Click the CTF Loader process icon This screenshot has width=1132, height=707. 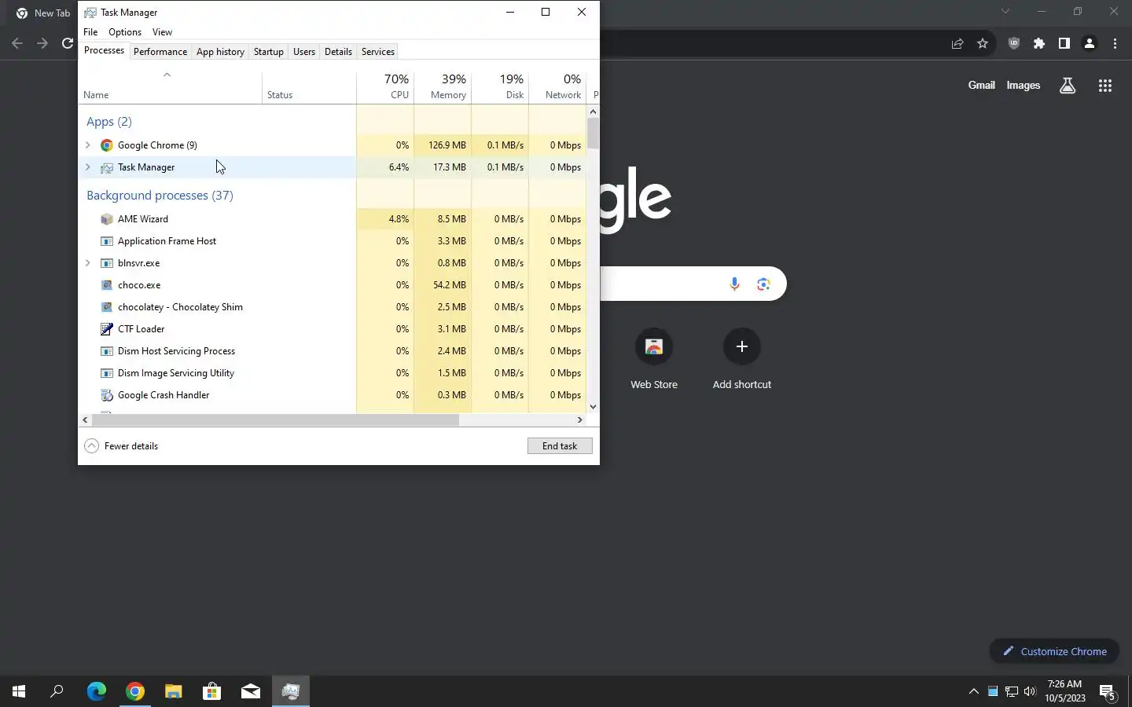pyautogui.click(x=107, y=329)
